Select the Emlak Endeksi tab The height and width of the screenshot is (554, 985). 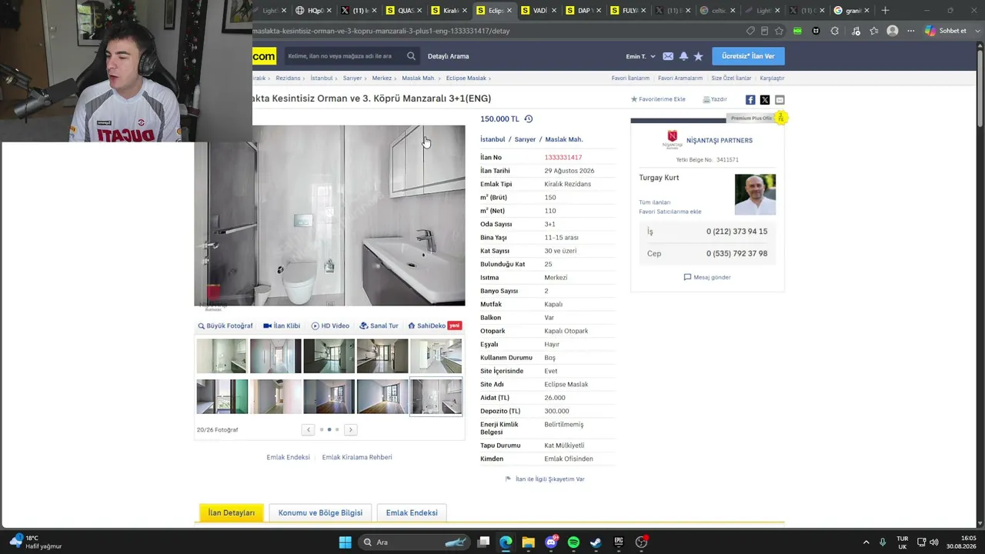coord(412,512)
